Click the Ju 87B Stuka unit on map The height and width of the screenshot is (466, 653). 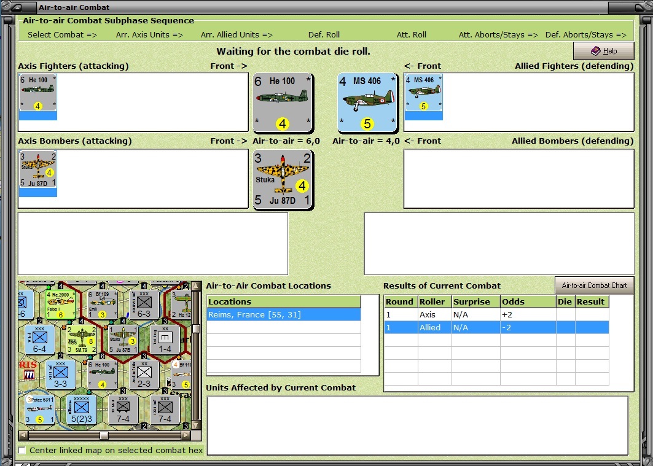tap(123, 340)
